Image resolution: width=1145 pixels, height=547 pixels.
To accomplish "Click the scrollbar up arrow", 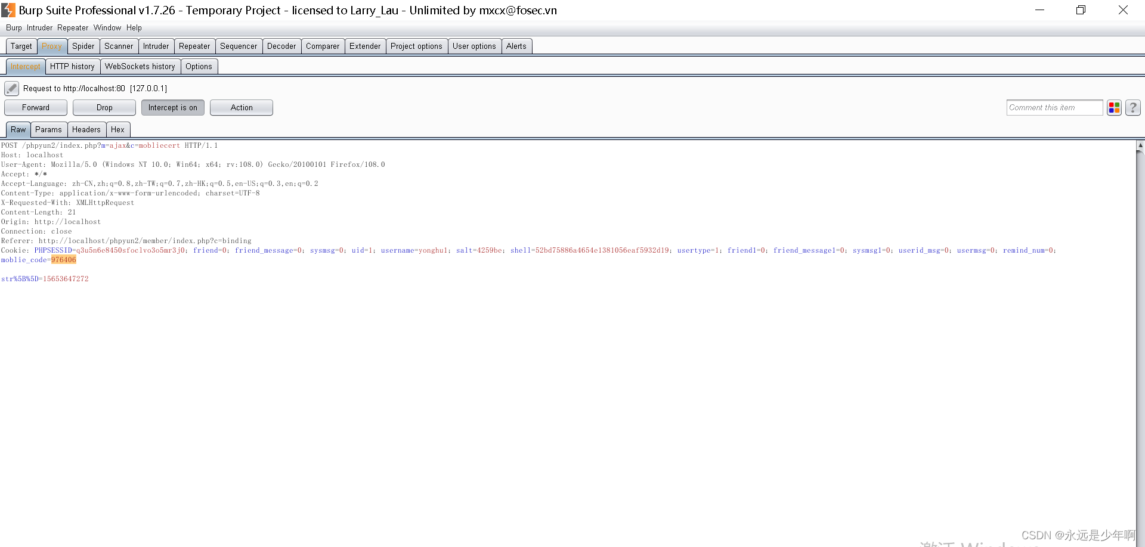I will [1140, 145].
